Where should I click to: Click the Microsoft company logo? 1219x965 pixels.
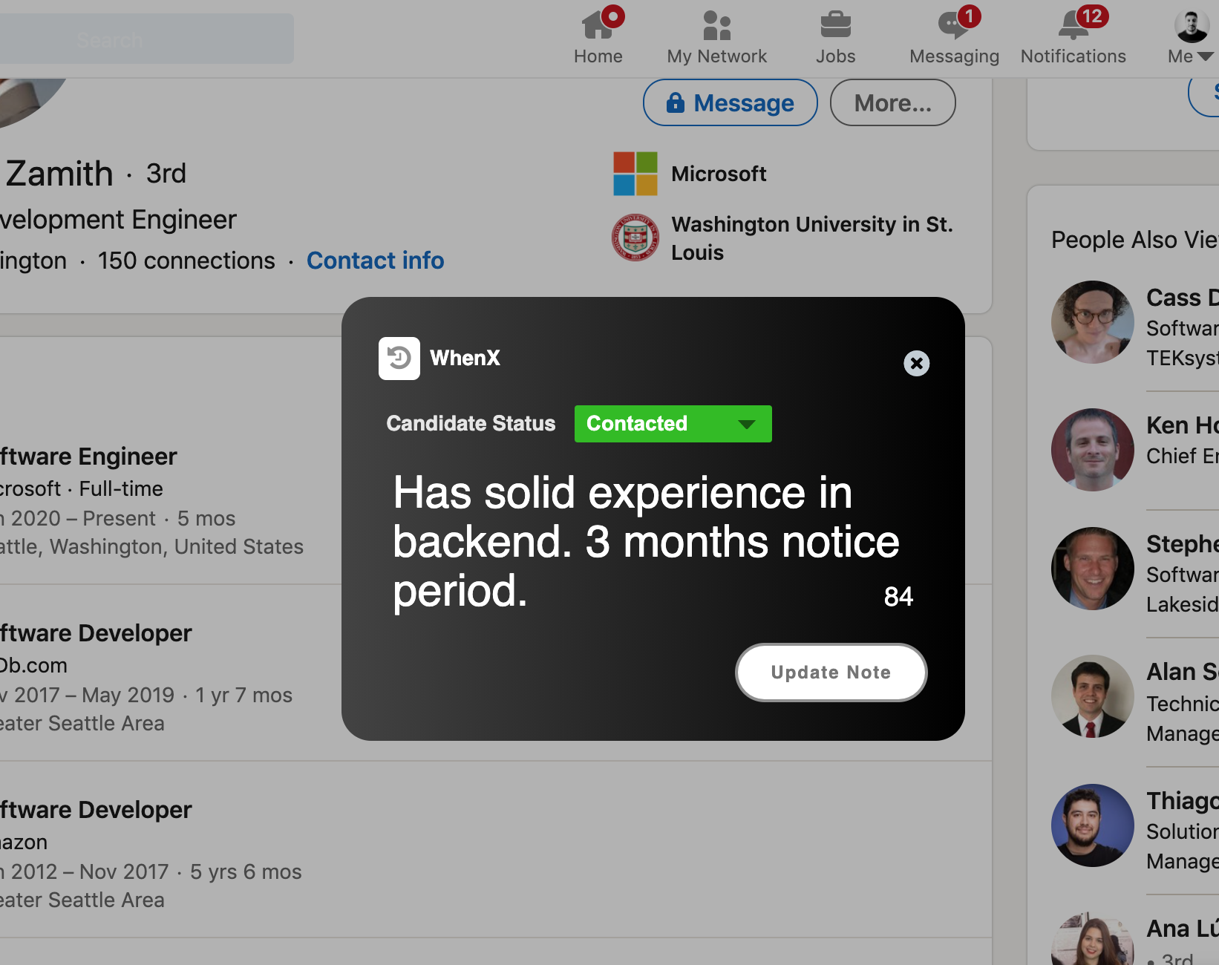coord(635,174)
